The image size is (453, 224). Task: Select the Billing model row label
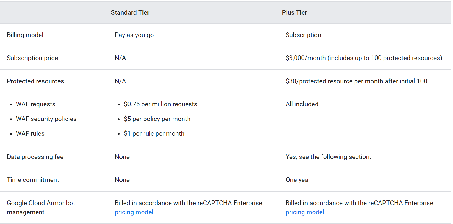(25, 35)
